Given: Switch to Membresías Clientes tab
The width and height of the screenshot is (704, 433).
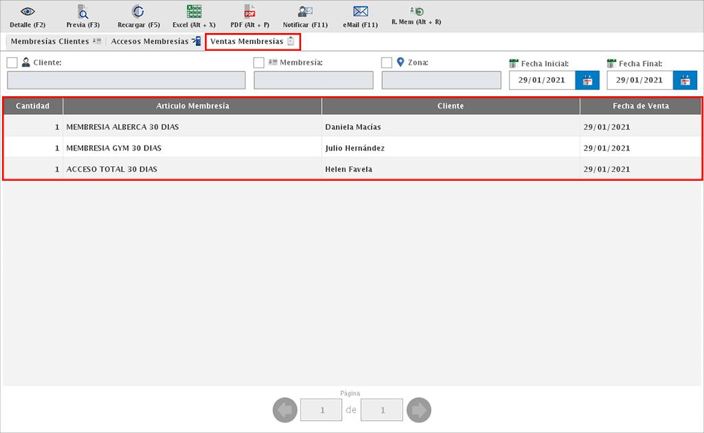Looking at the screenshot, I should 55,42.
